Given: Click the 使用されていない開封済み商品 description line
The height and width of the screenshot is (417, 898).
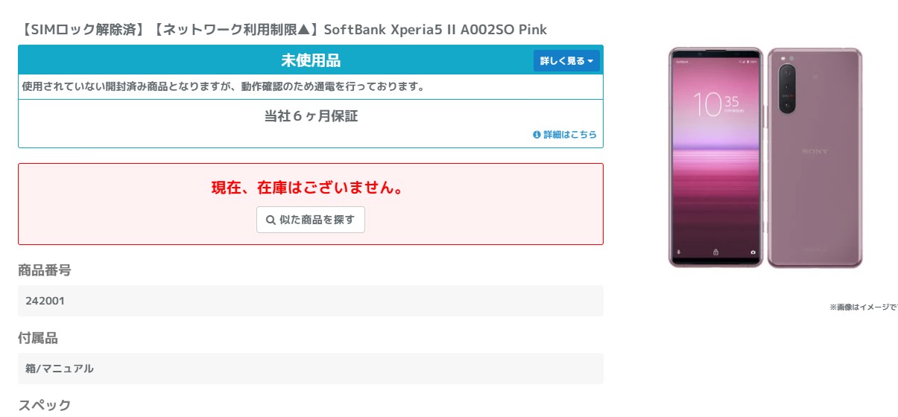Looking at the screenshot, I should (x=224, y=86).
